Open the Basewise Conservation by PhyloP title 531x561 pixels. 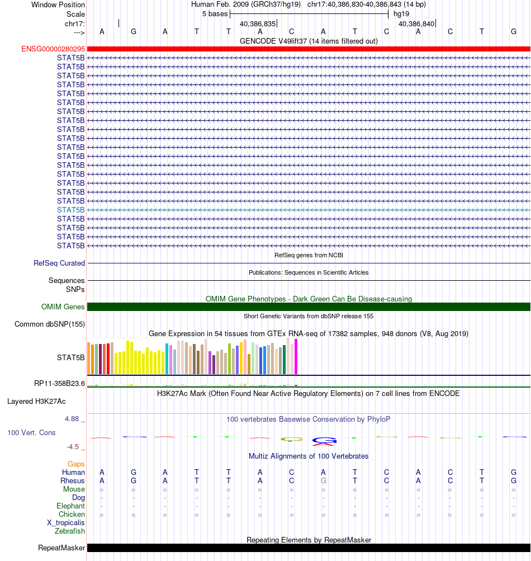tap(309, 419)
